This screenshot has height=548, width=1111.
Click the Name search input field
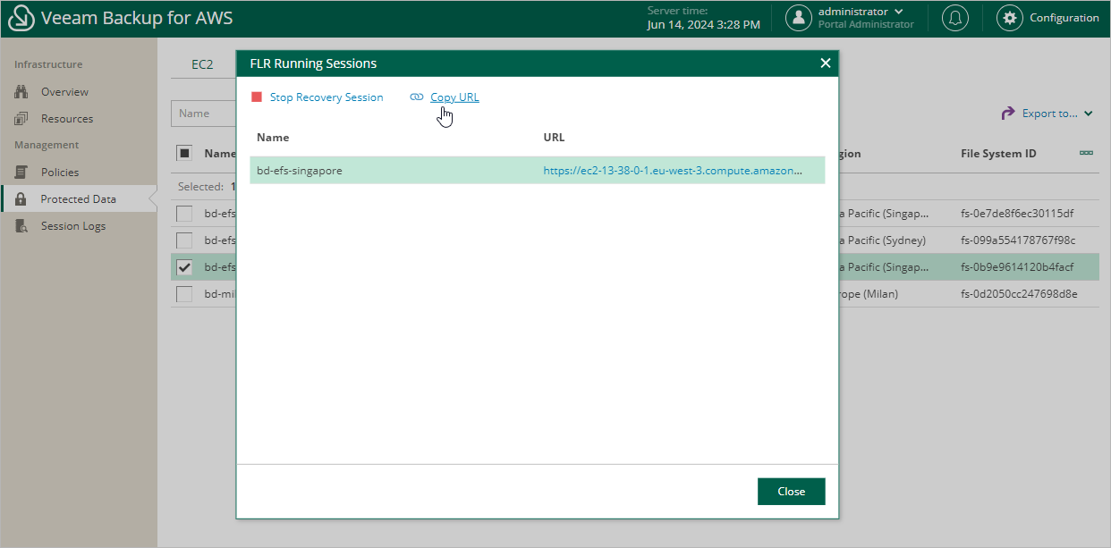coord(204,114)
